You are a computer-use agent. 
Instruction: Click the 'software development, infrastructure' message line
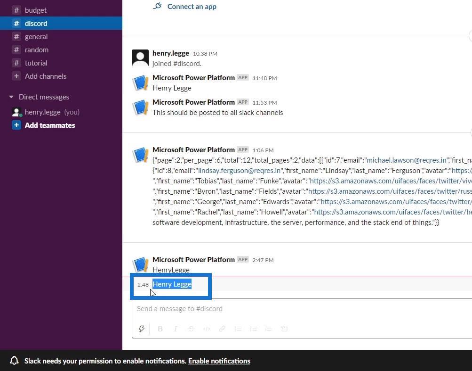click(296, 223)
